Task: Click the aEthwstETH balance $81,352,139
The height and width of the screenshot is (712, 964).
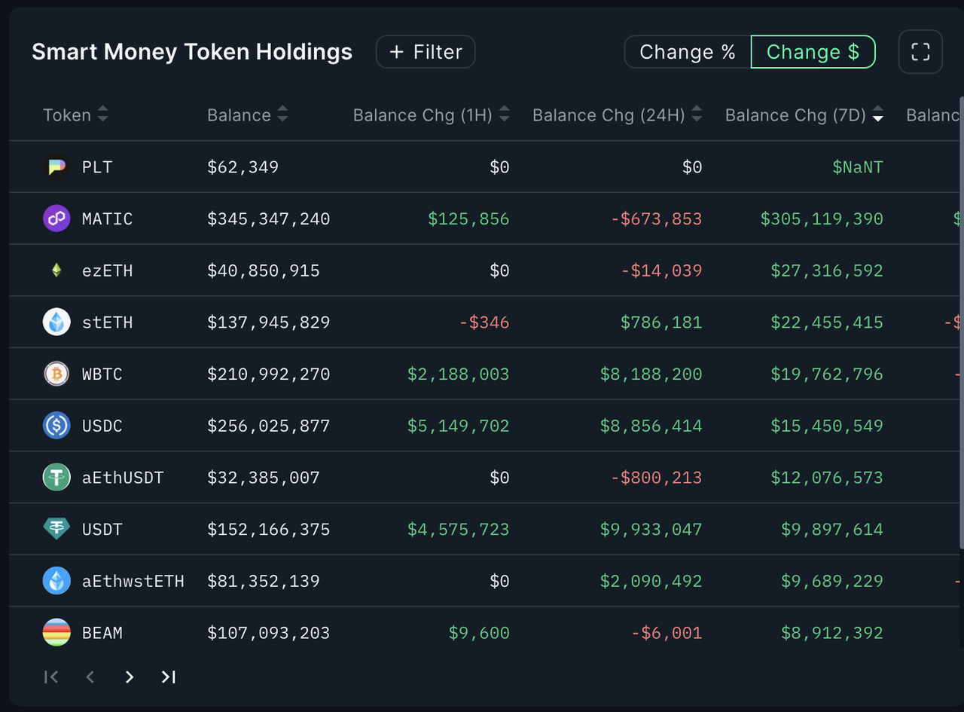Action: 264,582
